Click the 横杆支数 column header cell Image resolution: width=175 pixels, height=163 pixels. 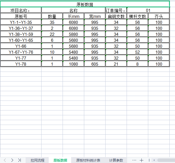coord(137,16)
